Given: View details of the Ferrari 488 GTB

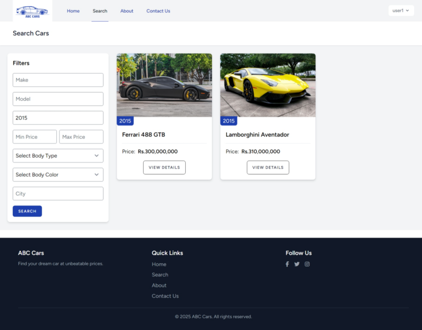Looking at the screenshot, I should (x=164, y=167).
